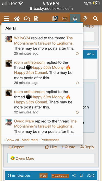The height and width of the screenshot is (181, 102).
Task: Open the What's new lightning icon
Action: 85,18
